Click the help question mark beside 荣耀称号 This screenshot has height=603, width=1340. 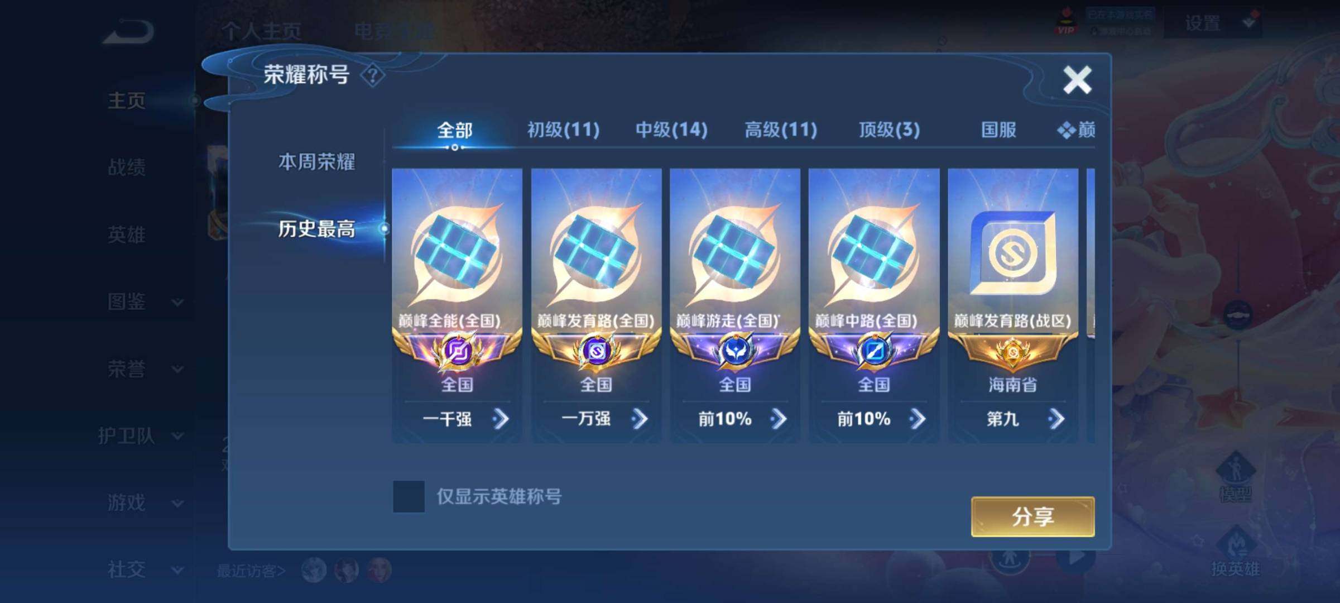[x=372, y=75]
